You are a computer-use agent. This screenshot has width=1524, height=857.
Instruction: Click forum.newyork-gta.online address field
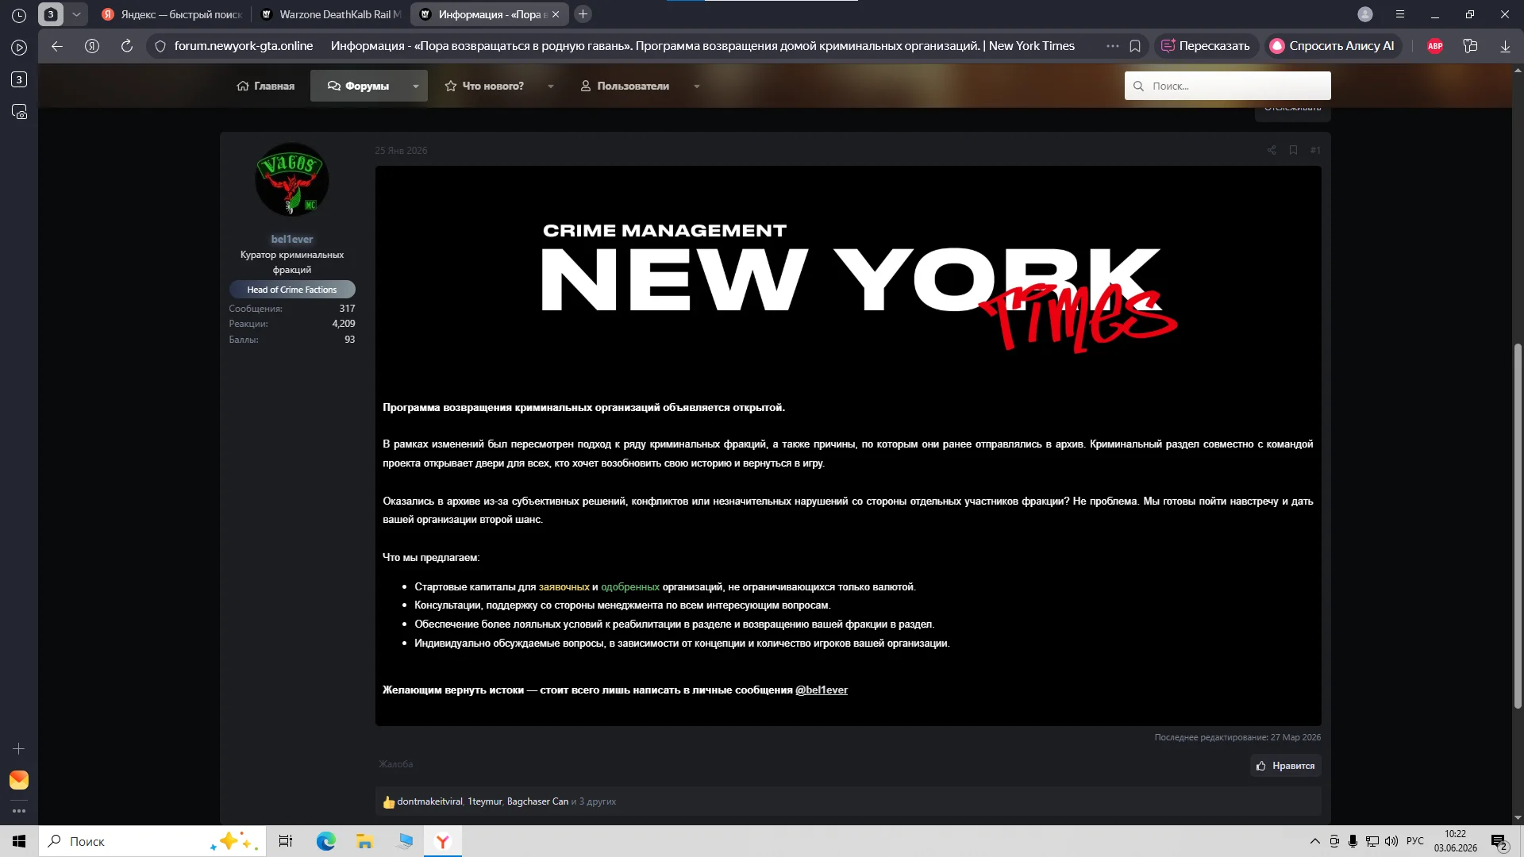click(244, 46)
